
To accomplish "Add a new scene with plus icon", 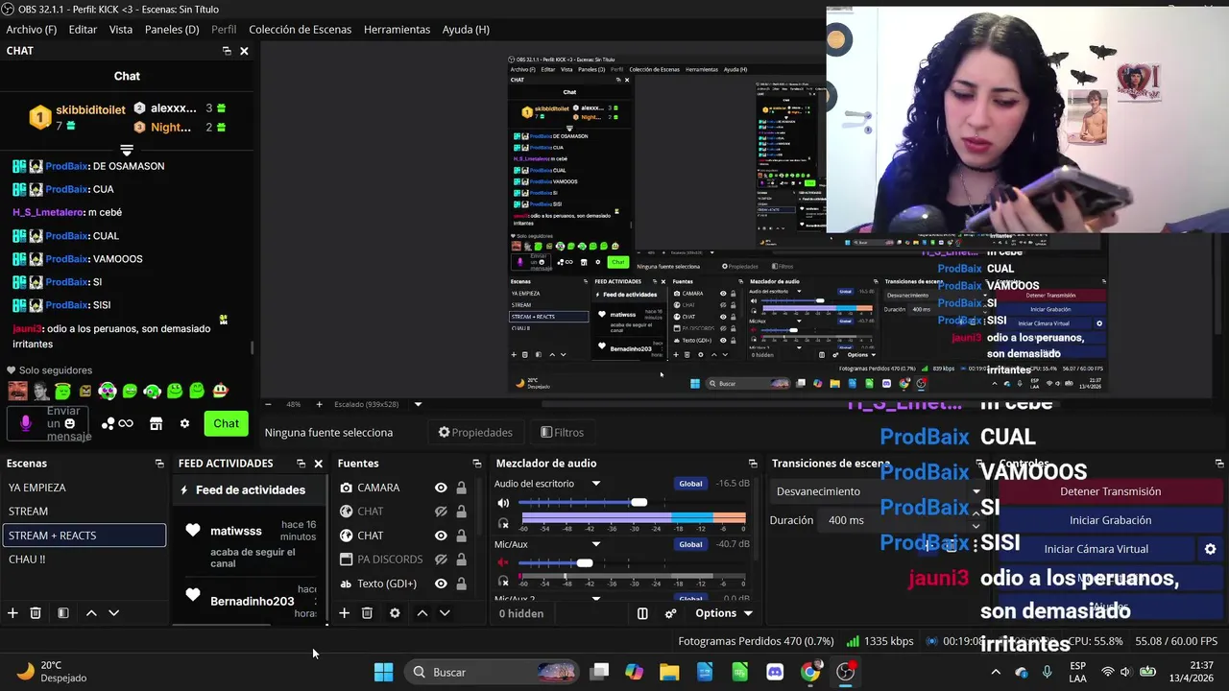I will tap(12, 613).
